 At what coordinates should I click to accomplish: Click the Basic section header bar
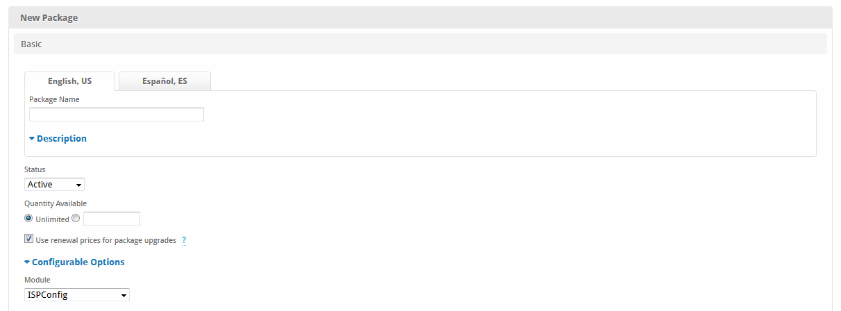click(x=420, y=44)
